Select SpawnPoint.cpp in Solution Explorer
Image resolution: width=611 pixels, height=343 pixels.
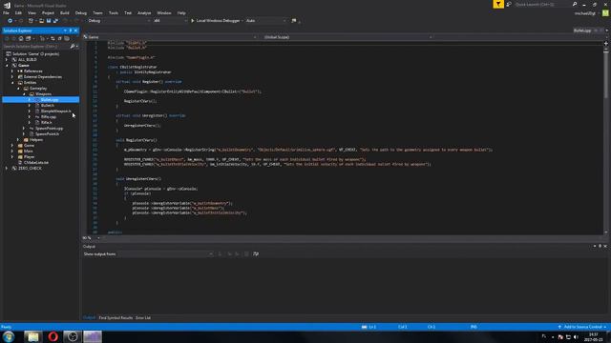coord(49,128)
